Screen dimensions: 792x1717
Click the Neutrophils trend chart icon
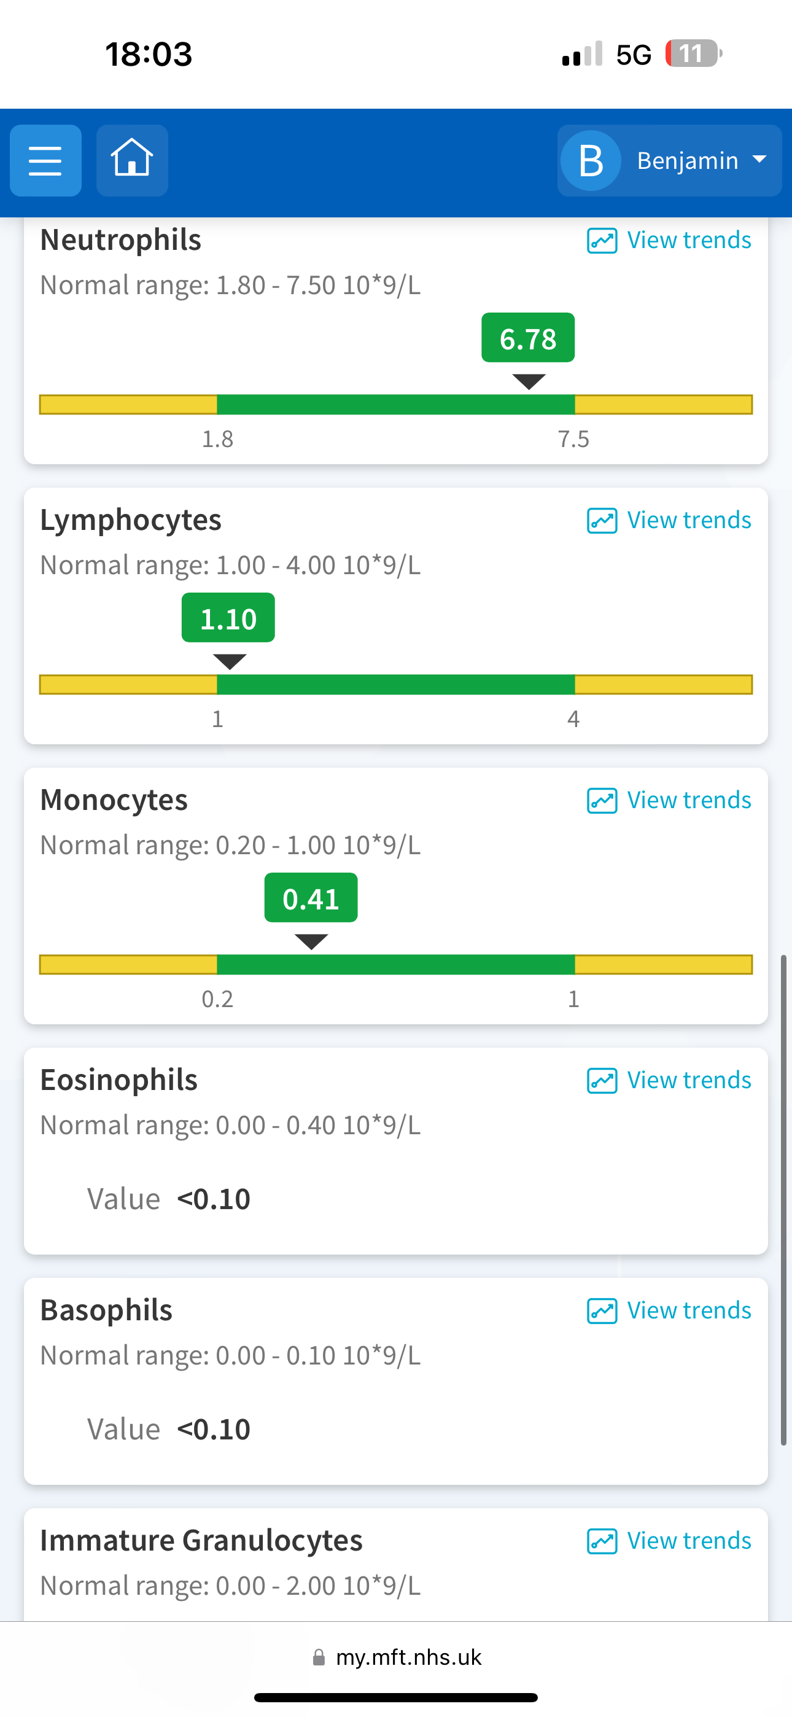tap(601, 241)
